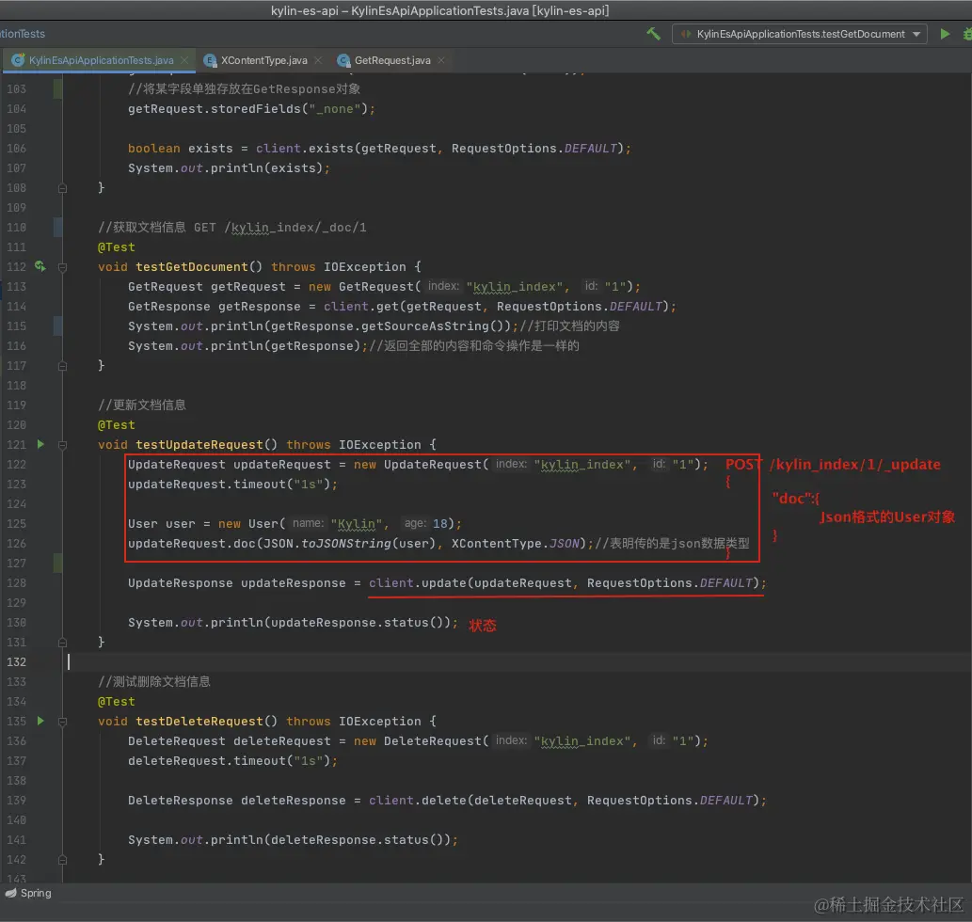The width and height of the screenshot is (972, 922).
Task: Click updateResponse.status() on line 130
Action: coord(360,623)
